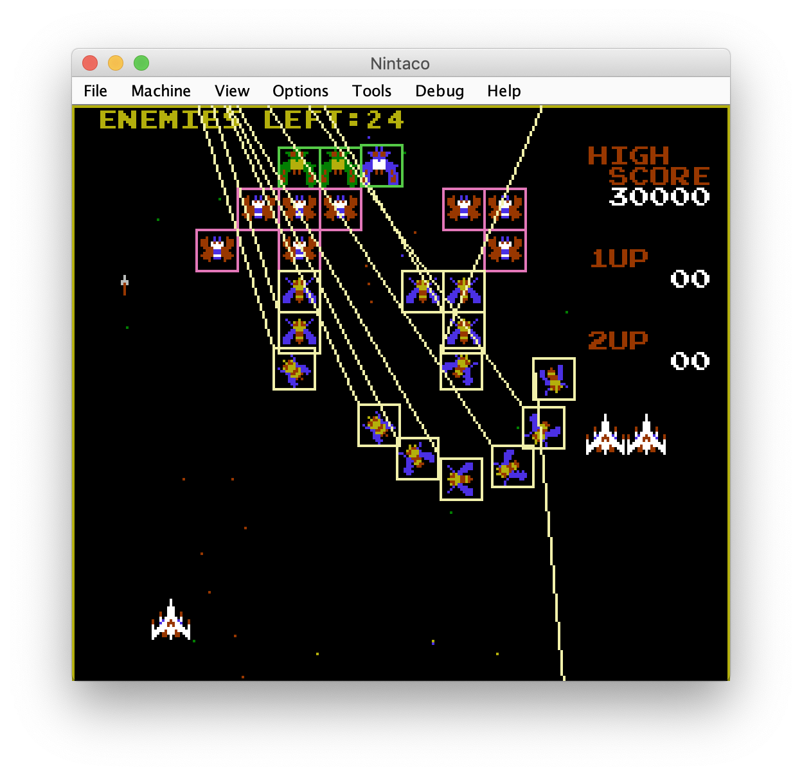Click the Nintaco window title text
The height and width of the screenshot is (776, 802).
[400, 64]
